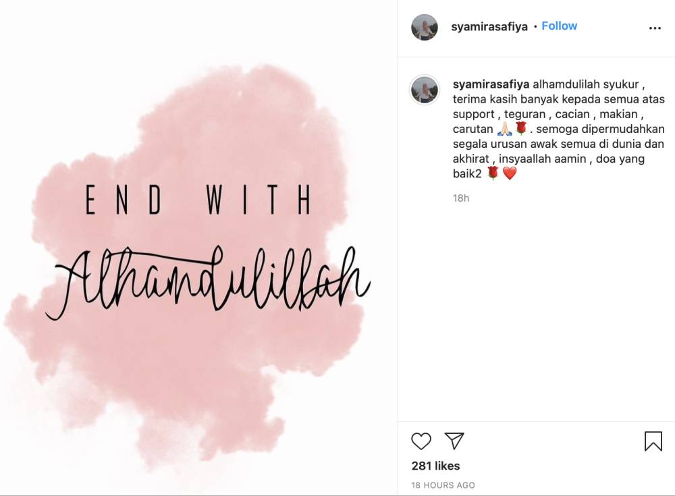
Task: Click the cursive Alhamdulillah lettering in the image
Action: click(209, 283)
